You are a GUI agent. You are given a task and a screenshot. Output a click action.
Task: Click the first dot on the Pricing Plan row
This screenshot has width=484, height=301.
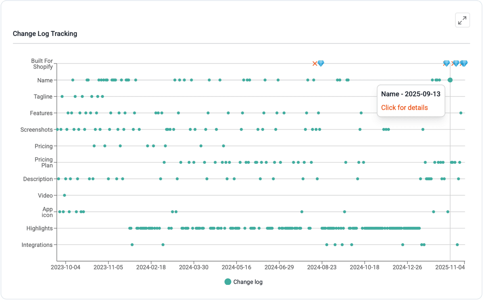point(164,162)
